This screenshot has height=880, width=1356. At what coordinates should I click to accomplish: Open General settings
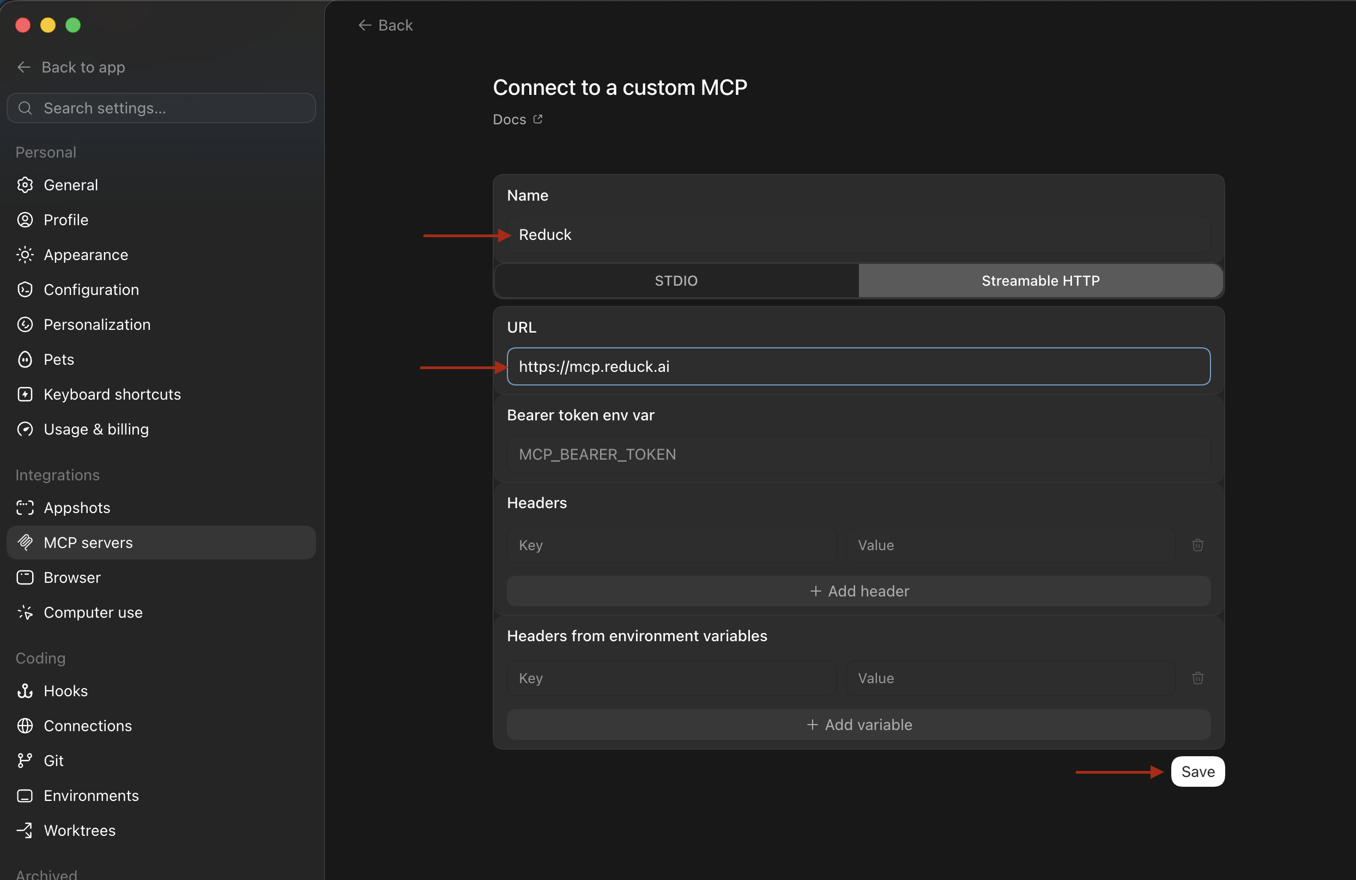point(161,185)
